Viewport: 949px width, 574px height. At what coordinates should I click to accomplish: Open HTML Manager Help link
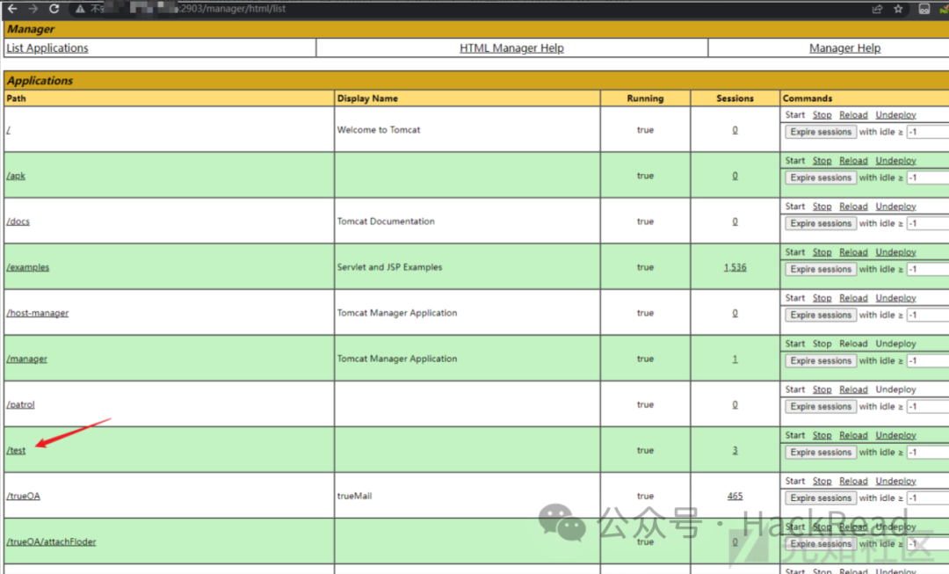(511, 47)
